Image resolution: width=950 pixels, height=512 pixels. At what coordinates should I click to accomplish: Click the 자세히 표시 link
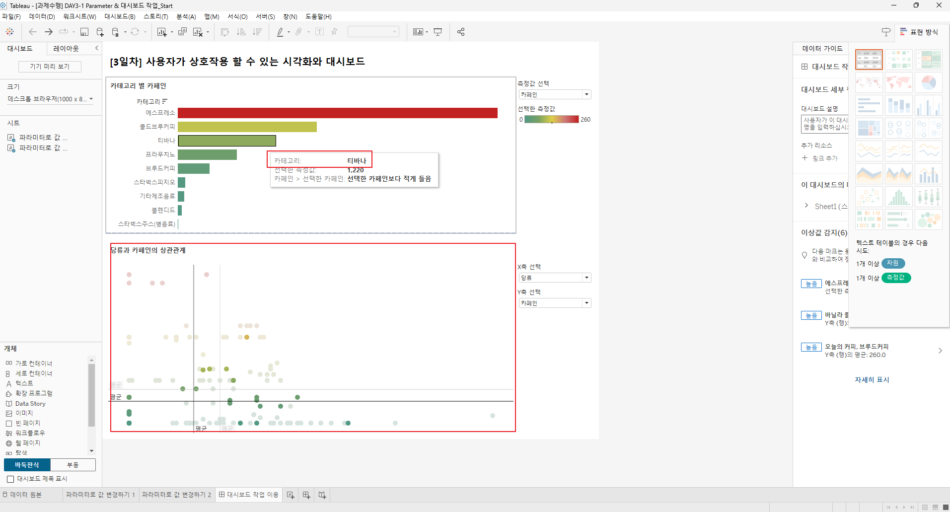pos(872,379)
